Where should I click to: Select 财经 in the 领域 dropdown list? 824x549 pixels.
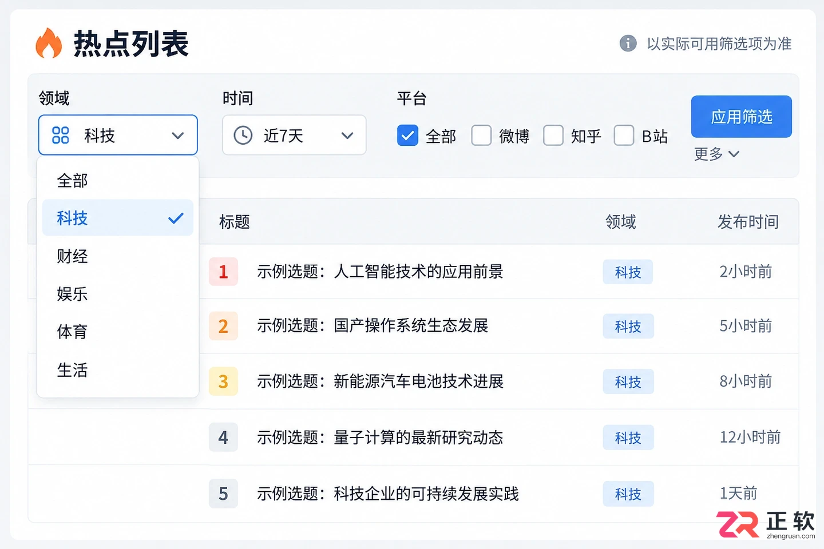tap(118, 256)
